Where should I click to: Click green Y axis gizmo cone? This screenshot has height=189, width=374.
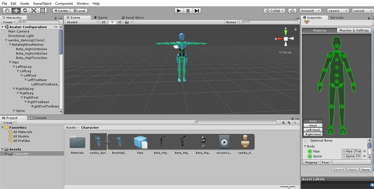[286, 33]
